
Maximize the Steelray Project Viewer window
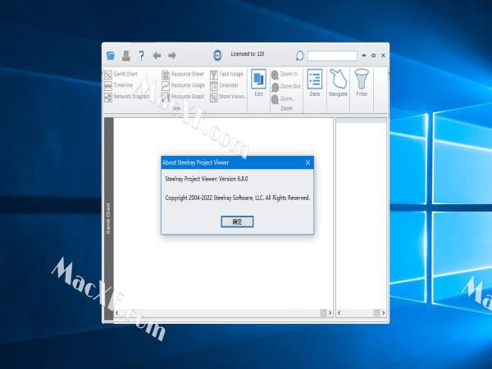(x=373, y=55)
